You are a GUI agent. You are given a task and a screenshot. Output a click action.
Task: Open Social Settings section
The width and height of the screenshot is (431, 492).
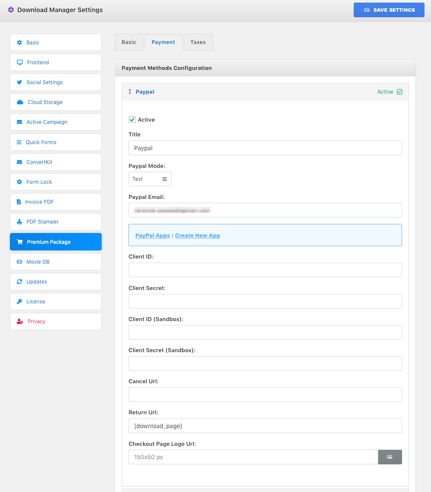click(x=56, y=82)
